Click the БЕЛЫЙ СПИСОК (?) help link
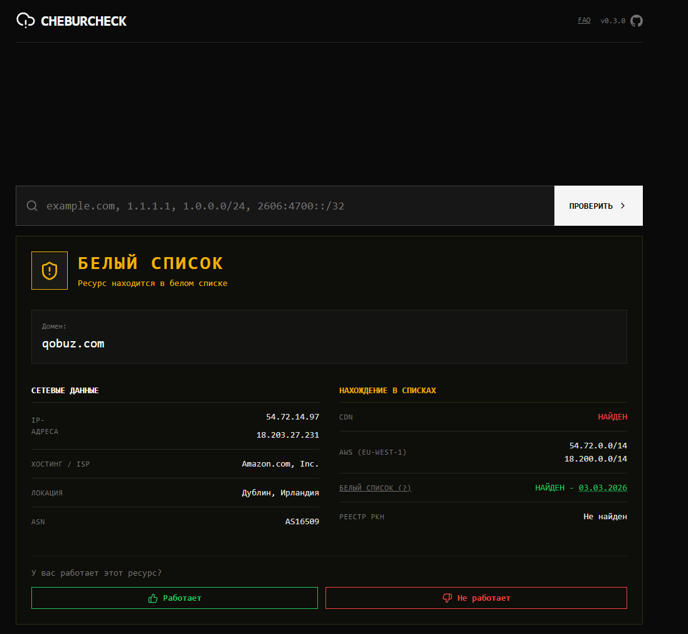688x634 pixels. coord(375,488)
